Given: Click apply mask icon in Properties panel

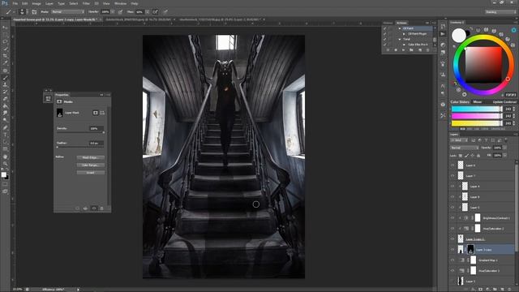Looking at the screenshot, I should tap(85, 208).
